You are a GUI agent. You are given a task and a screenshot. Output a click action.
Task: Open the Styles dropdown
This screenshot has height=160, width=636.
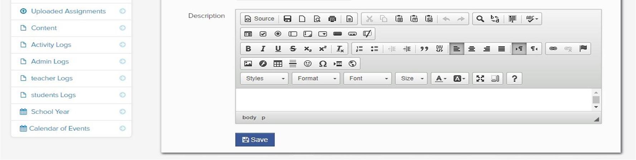point(264,79)
